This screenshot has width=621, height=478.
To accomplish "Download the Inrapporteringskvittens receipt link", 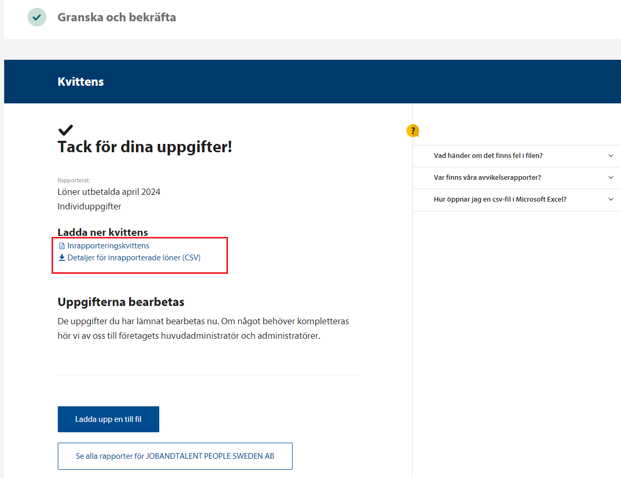I will pyautogui.click(x=108, y=246).
